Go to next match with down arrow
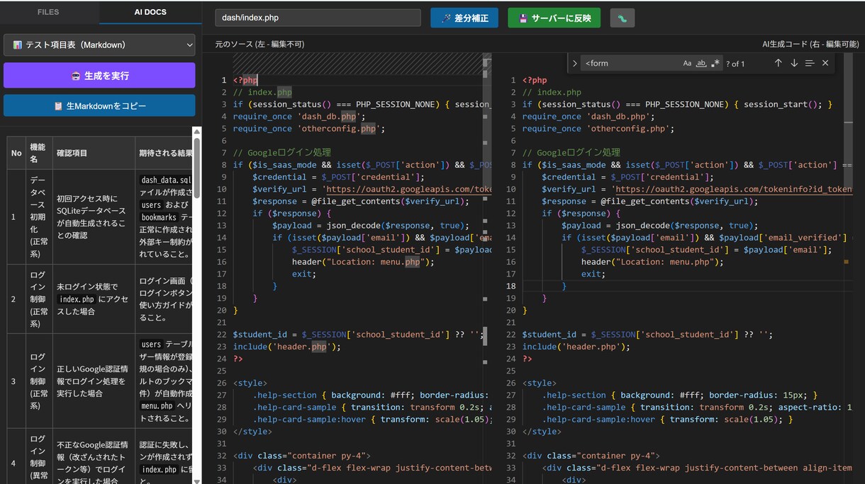Viewport: 865px width, 484px height. 794,64
